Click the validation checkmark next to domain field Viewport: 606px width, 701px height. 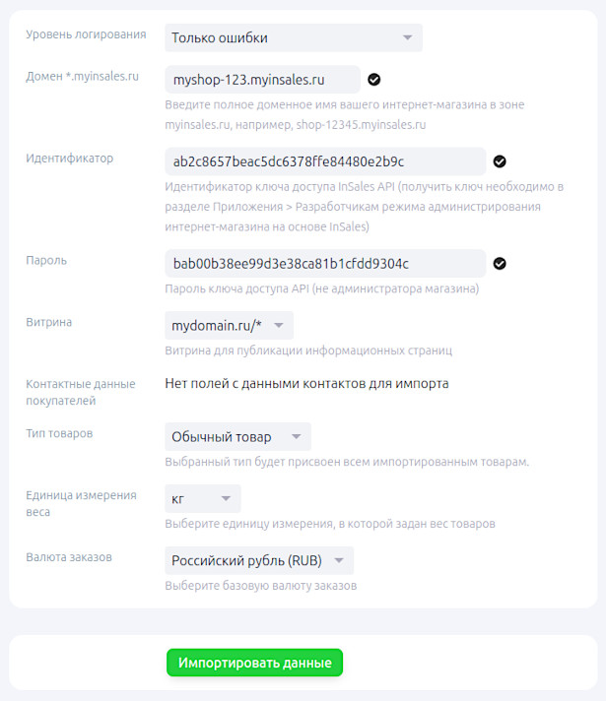[374, 80]
